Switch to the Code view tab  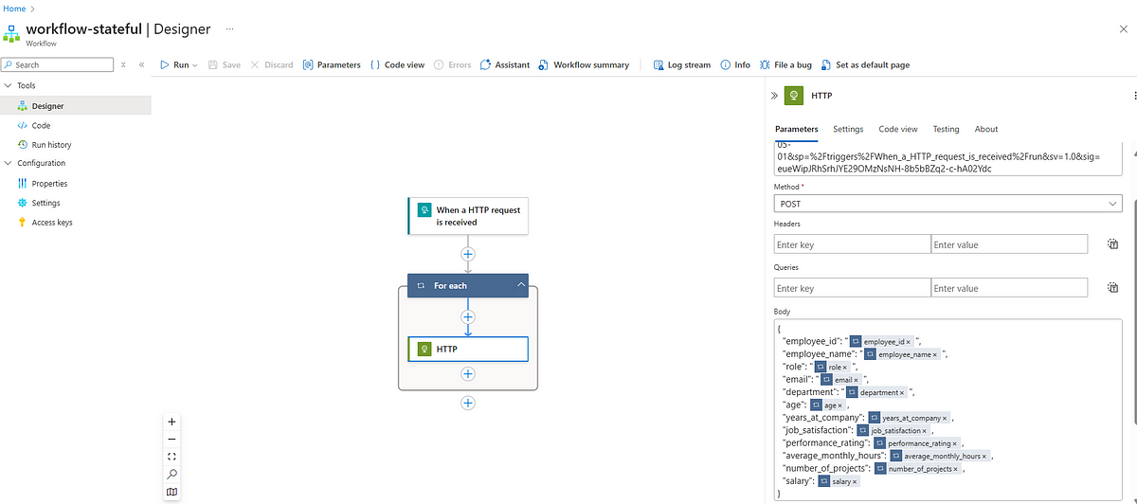click(898, 129)
